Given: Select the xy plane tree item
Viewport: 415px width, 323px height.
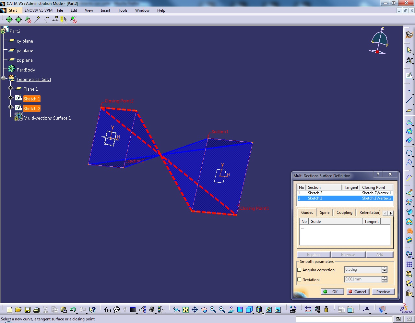Looking at the screenshot, I should coord(25,41).
